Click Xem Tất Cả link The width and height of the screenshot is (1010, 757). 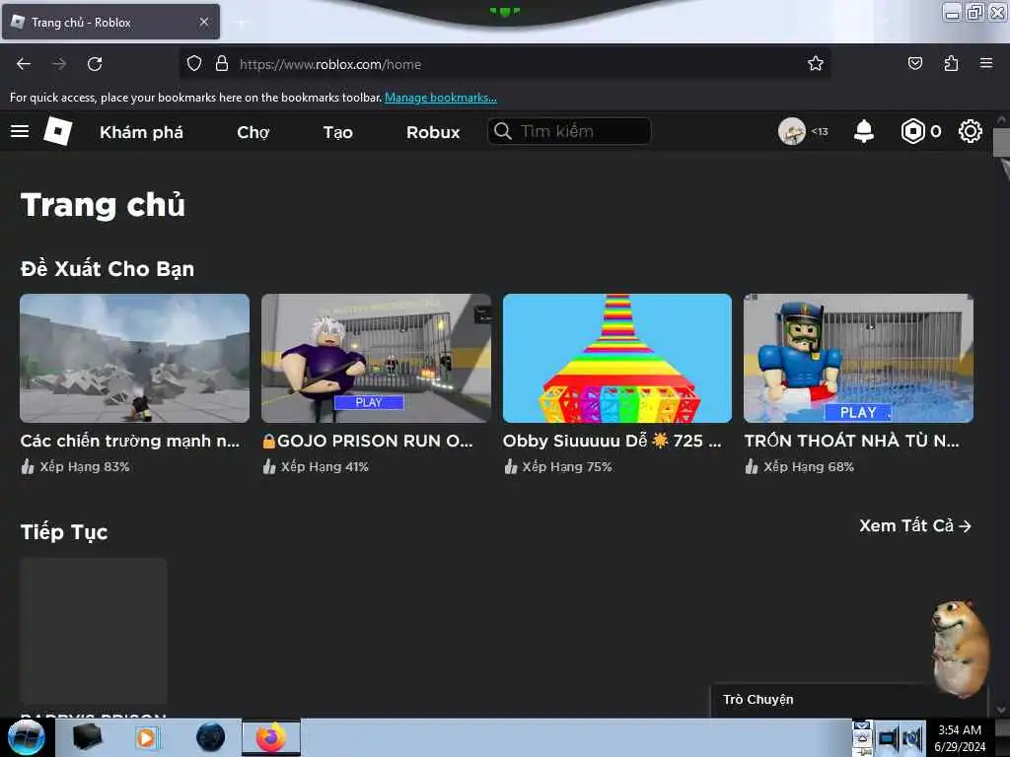click(x=914, y=526)
